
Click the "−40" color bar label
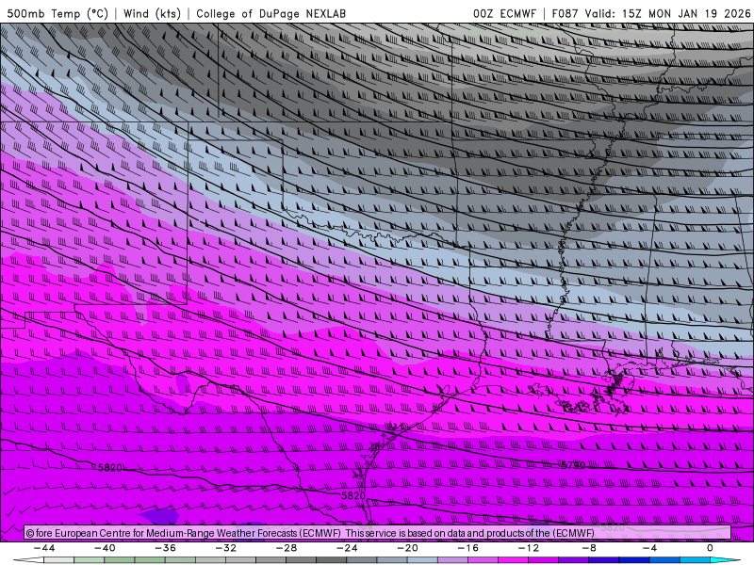105,548
